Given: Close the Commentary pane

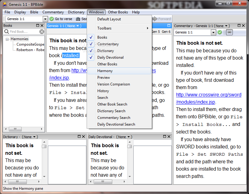Looking at the screenshot, I should (243, 26).
